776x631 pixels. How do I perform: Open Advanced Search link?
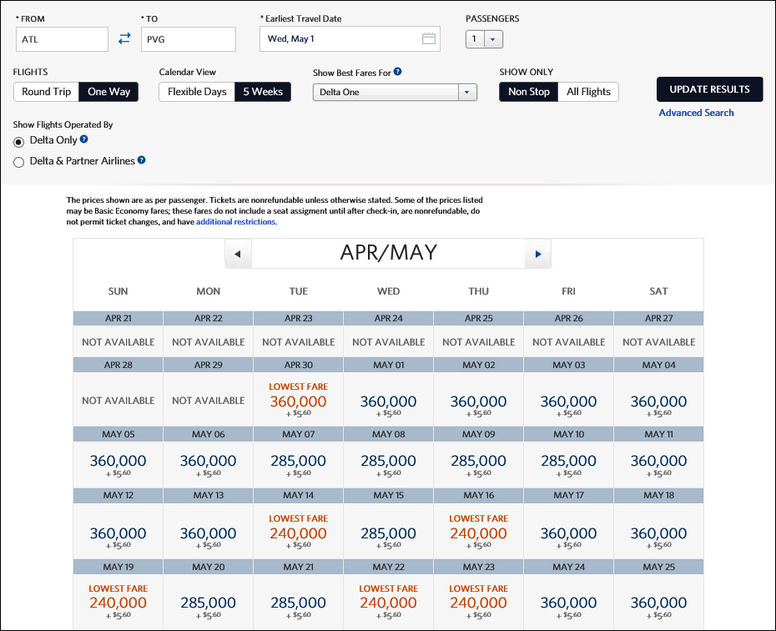(x=696, y=113)
